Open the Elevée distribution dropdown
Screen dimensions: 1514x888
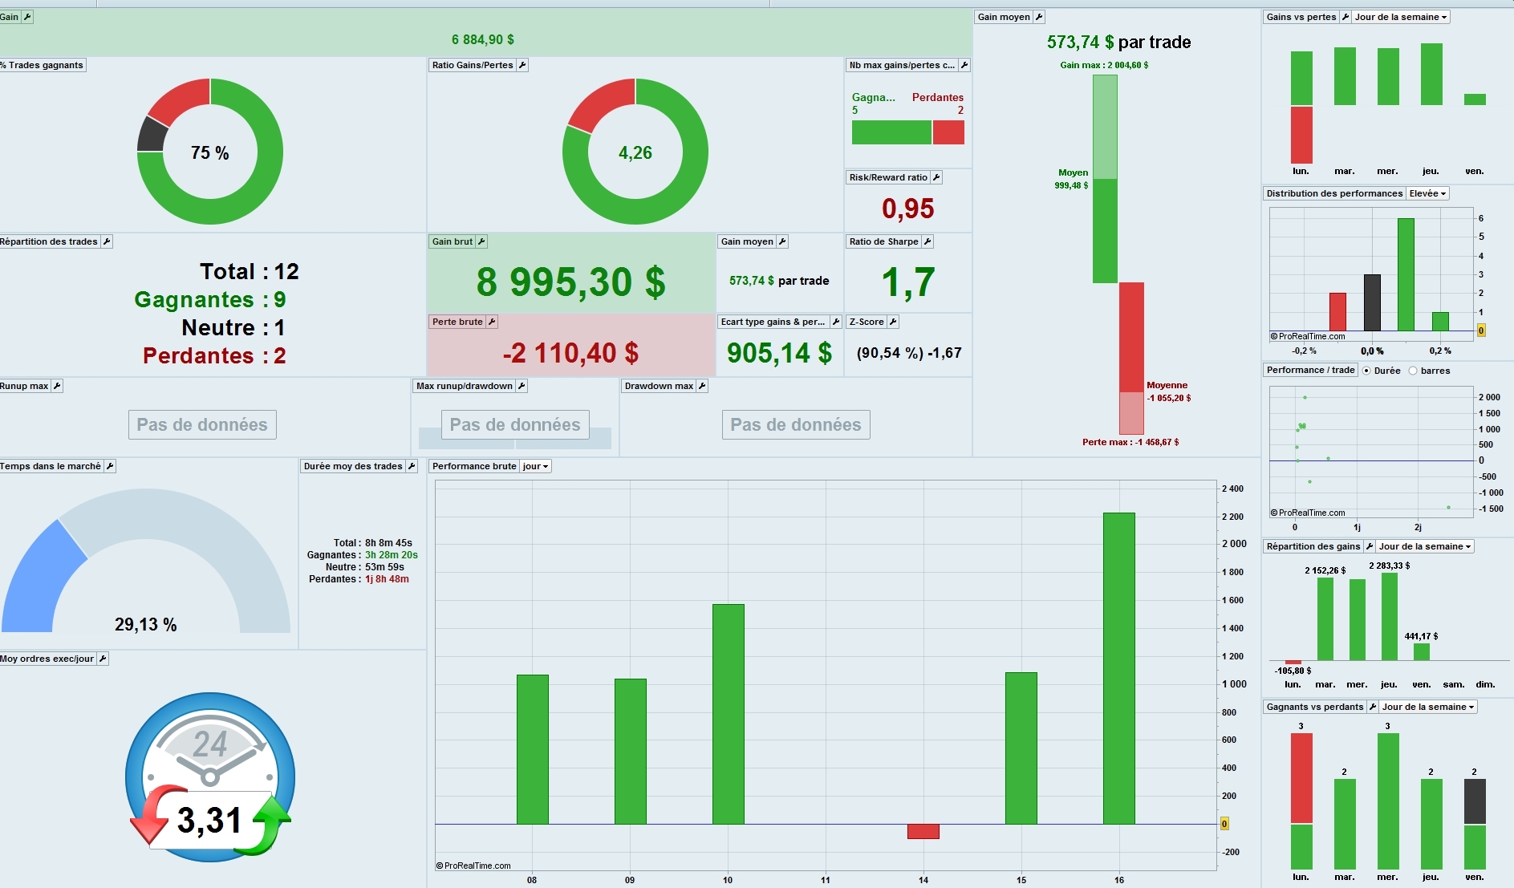pyautogui.click(x=1428, y=193)
